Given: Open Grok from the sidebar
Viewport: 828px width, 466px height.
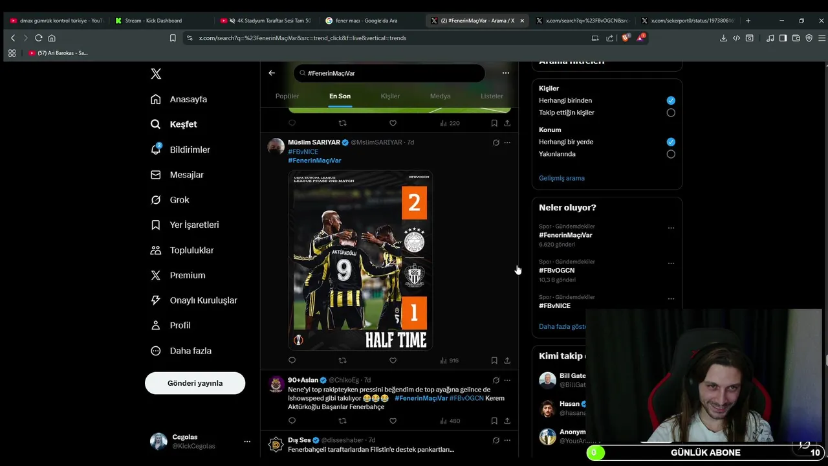Looking at the screenshot, I should (169, 200).
